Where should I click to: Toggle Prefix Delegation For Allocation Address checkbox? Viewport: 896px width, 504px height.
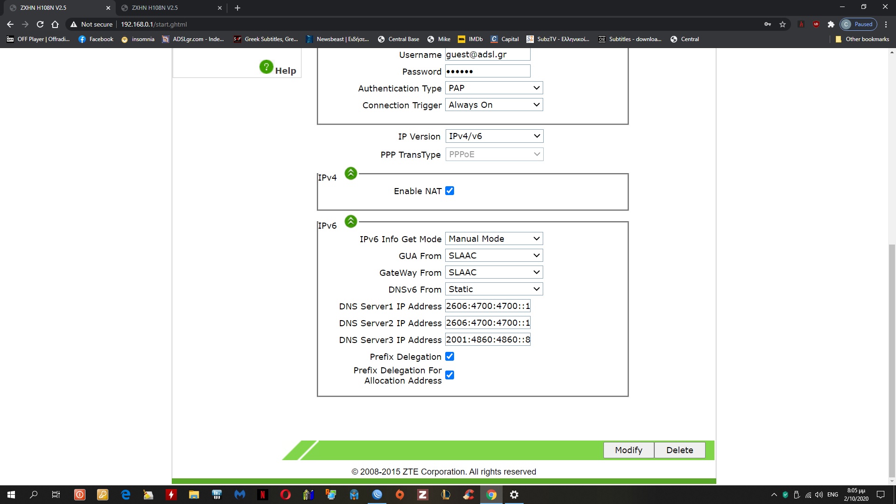tap(449, 375)
